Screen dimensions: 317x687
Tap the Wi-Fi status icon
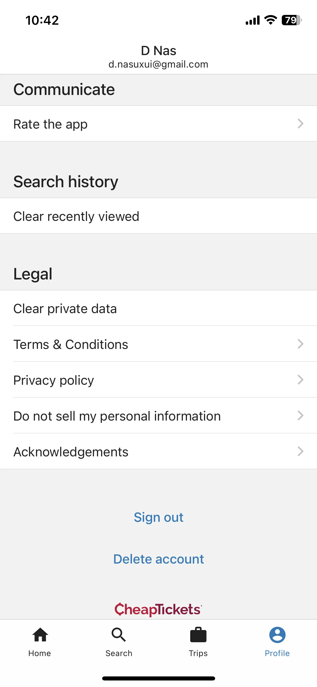[x=270, y=20]
